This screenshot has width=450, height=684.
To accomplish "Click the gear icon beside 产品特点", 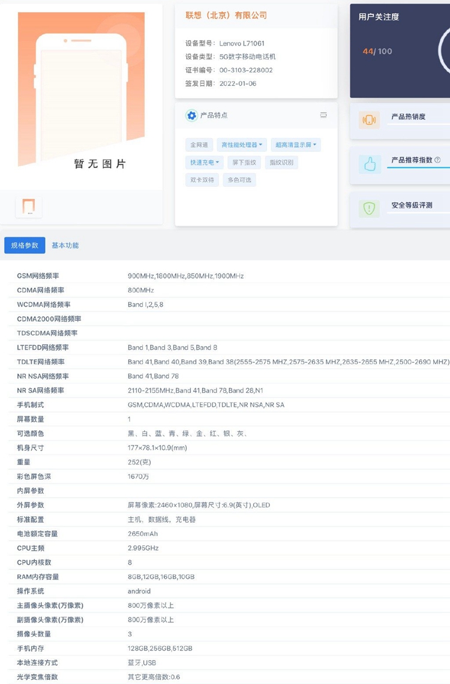I will [x=191, y=116].
